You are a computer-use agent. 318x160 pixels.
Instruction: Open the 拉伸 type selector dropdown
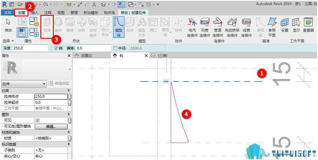pos(24,84)
